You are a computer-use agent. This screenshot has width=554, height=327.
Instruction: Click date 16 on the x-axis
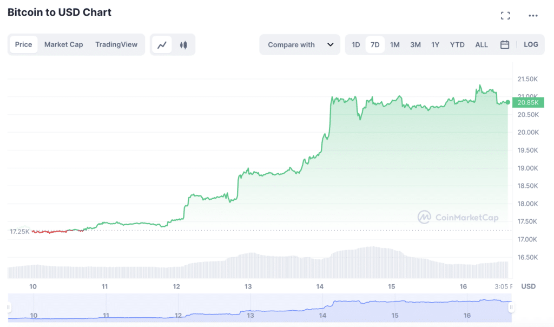click(463, 286)
